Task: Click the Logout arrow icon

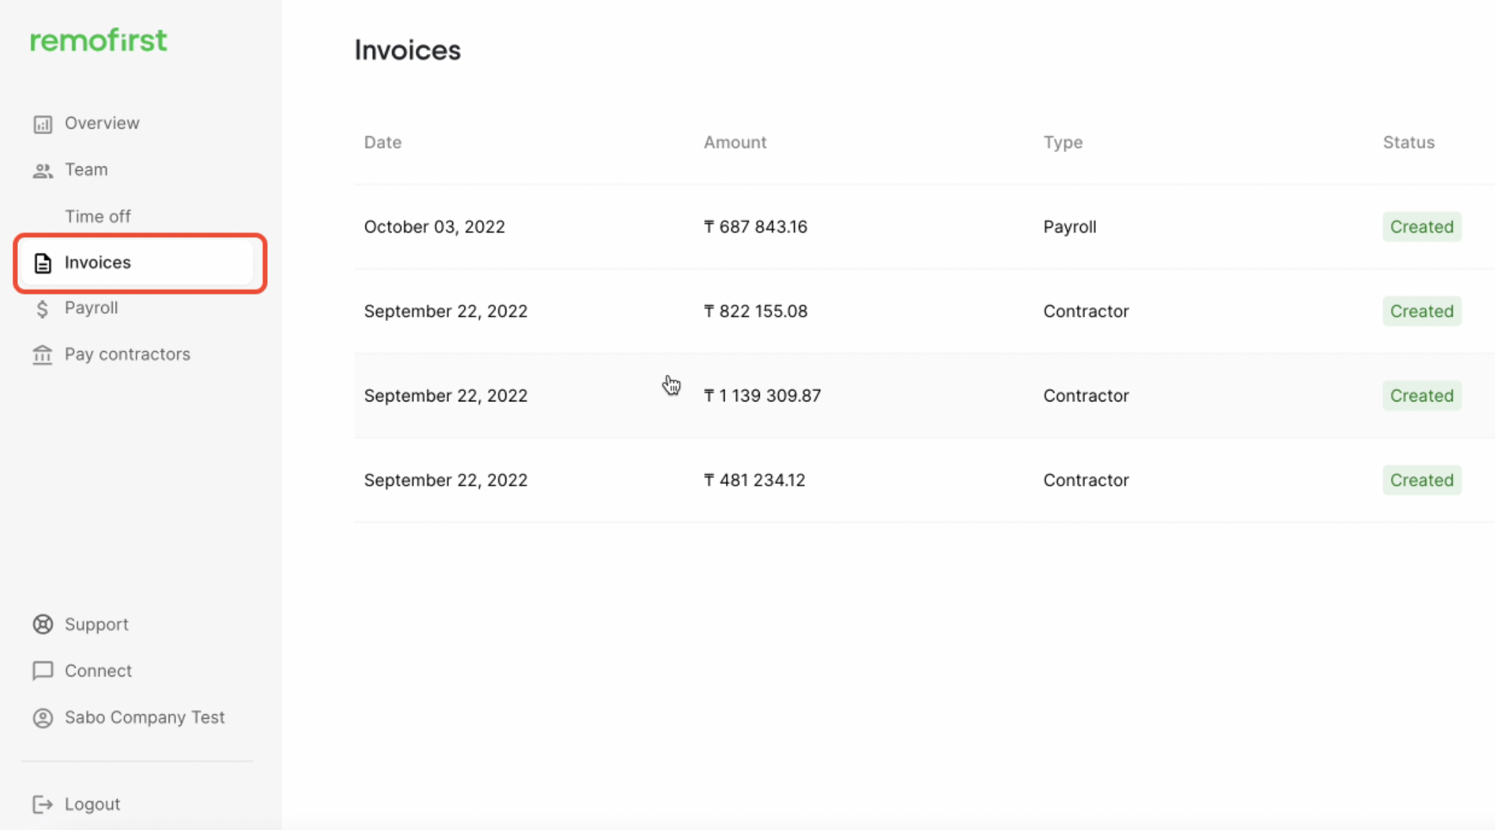Action: (x=42, y=804)
